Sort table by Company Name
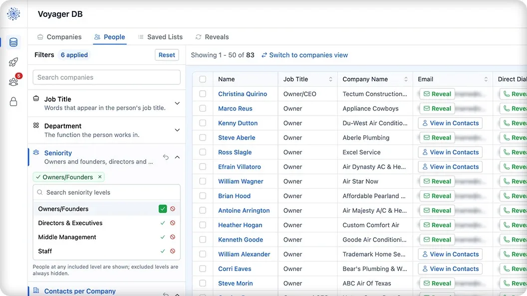Viewport: 527px width, 296px height. click(406, 79)
